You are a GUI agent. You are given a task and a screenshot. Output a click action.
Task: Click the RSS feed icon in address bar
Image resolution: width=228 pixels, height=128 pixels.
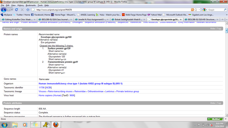[x=192, y=10]
